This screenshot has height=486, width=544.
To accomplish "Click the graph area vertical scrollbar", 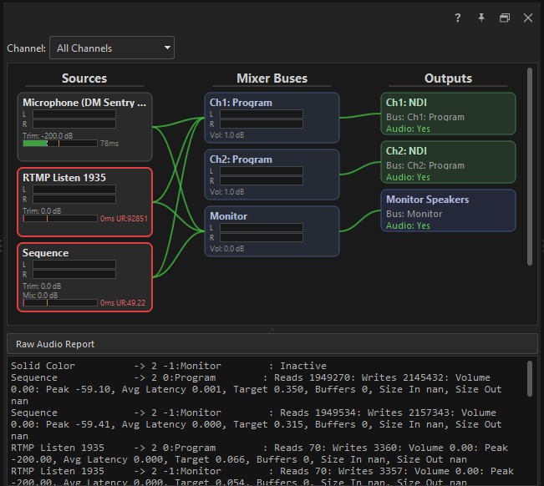I will click(530, 166).
